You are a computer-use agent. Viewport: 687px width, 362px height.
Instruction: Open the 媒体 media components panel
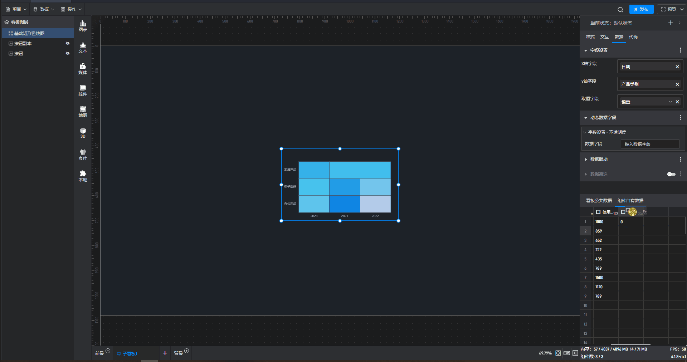[83, 69]
